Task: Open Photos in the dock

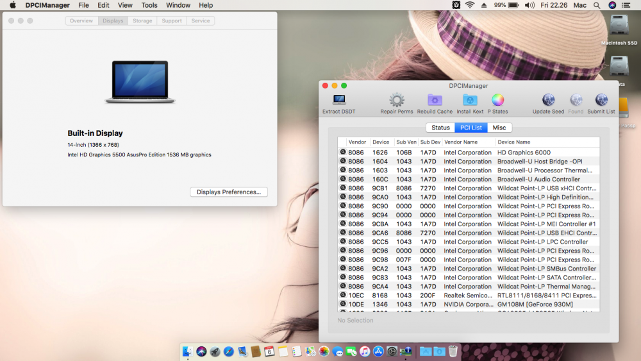Action: pos(324,351)
